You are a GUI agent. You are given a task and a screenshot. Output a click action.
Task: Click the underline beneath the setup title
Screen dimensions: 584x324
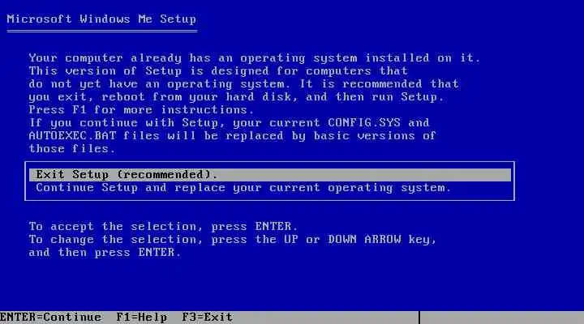tap(101, 32)
